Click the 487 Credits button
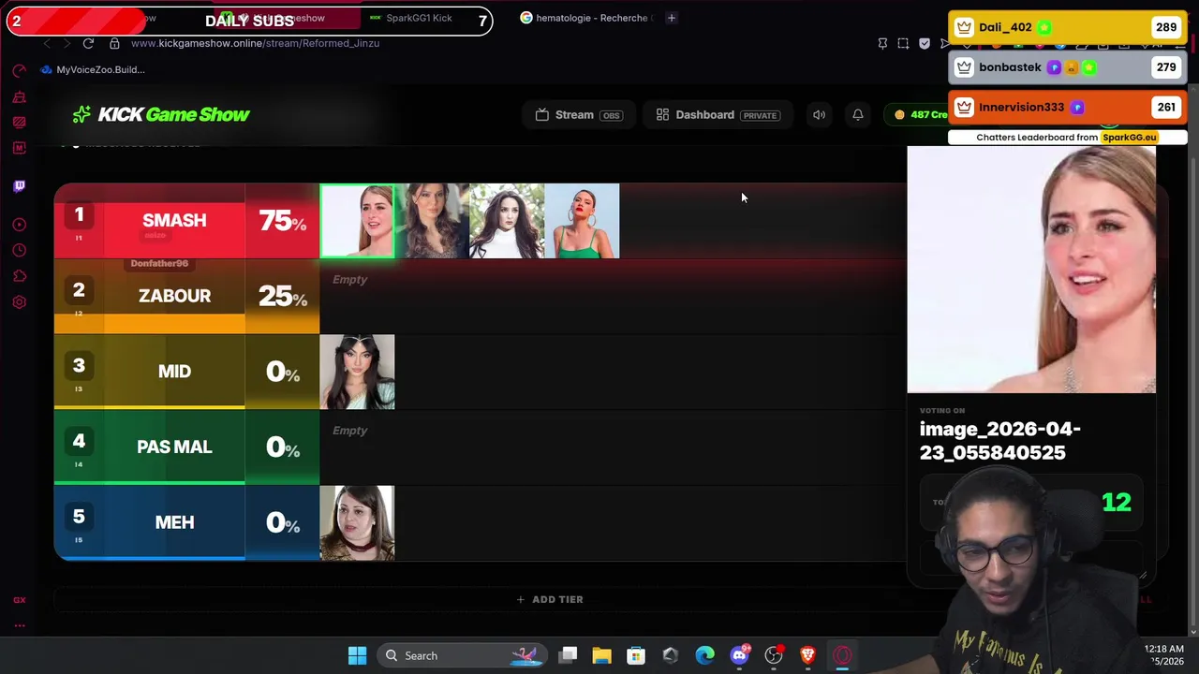Screen dimensions: 1199x674 coord(920,114)
